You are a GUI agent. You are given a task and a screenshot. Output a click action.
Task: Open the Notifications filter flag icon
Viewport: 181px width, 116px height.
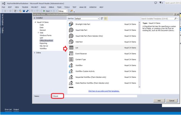pos(161,3)
